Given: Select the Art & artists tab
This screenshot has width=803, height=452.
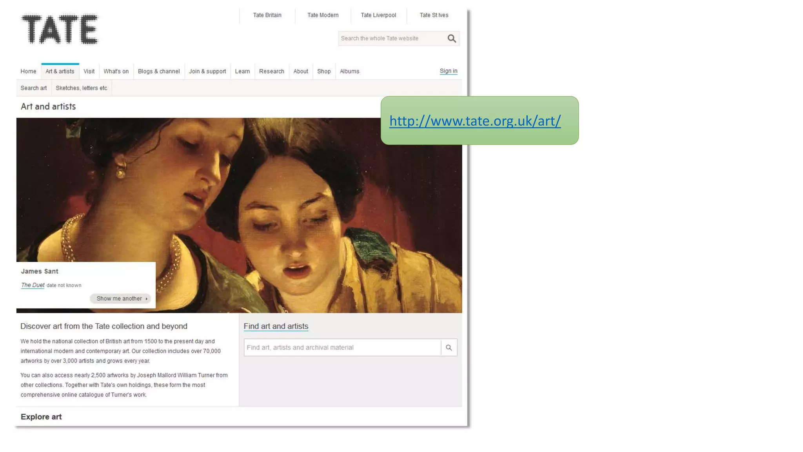Looking at the screenshot, I should 60,71.
